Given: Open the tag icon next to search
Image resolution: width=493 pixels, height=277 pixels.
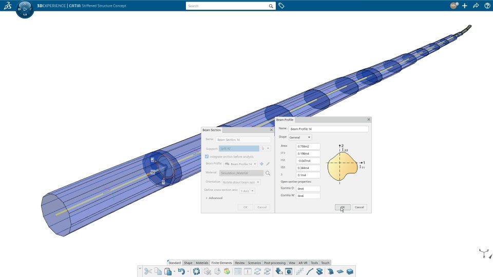Looking at the screenshot, I should [x=281, y=6].
